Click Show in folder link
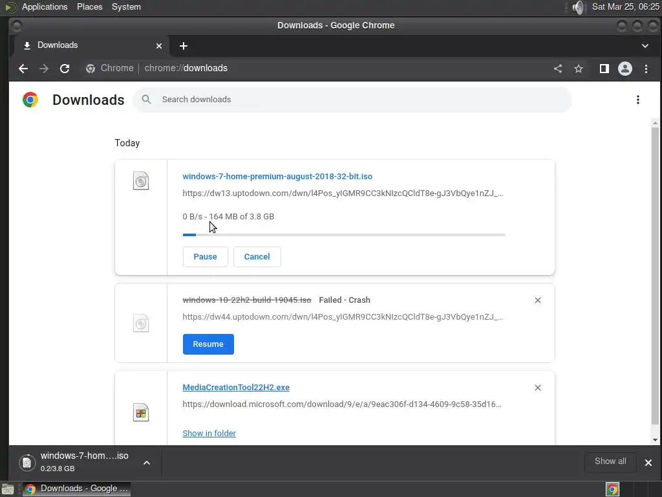662x497 pixels. 209,433
